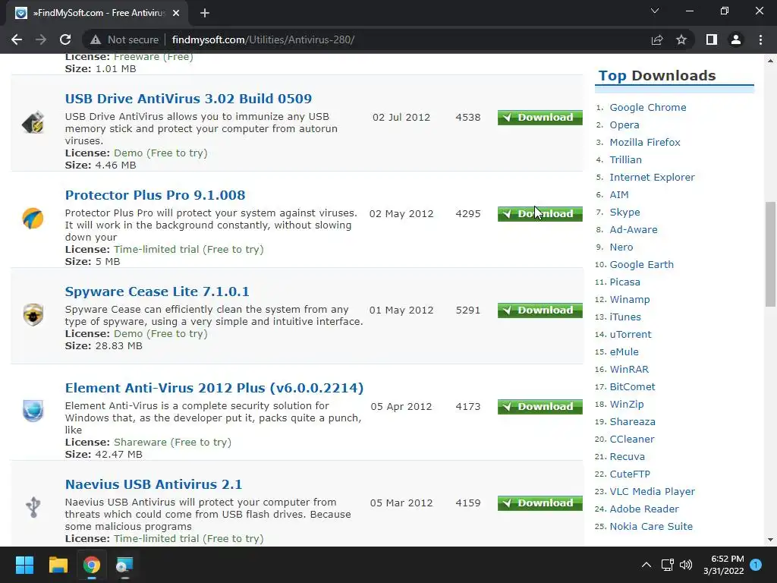777x583 pixels.
Task: Open CCleaner in Top Downloads
Action: (x=632, y=440)
